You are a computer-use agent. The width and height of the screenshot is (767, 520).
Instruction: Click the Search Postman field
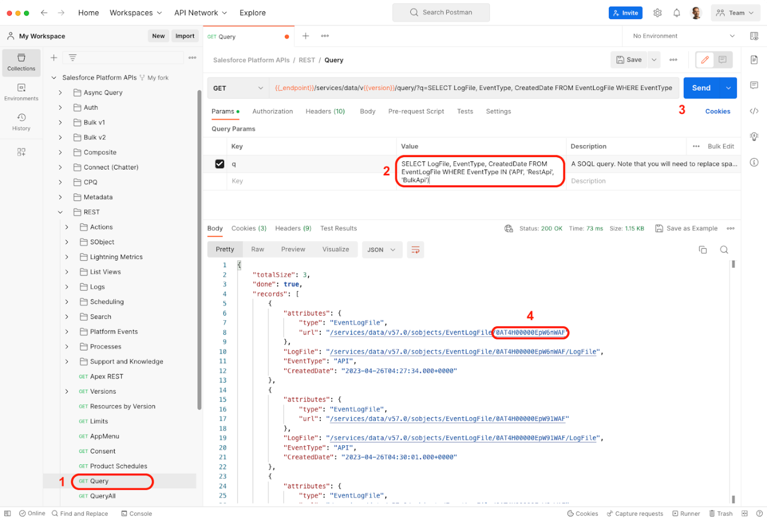click(x=441, y=12)
